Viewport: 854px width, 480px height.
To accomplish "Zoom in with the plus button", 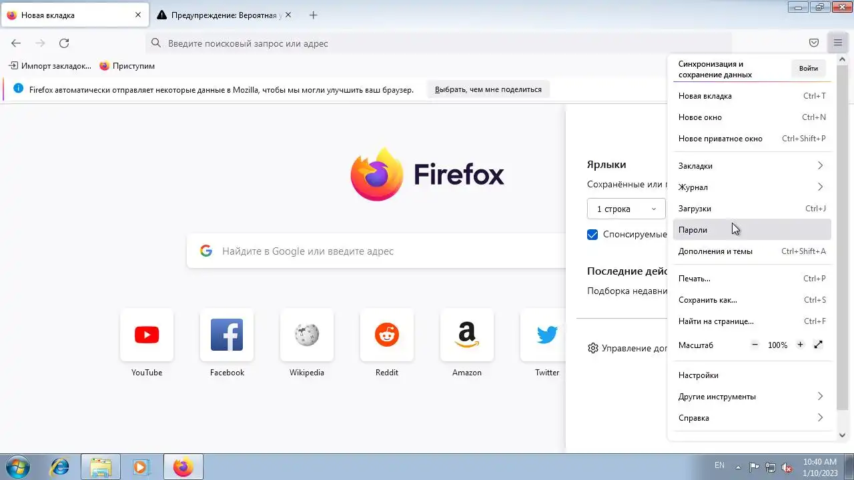I will [801, 345].
